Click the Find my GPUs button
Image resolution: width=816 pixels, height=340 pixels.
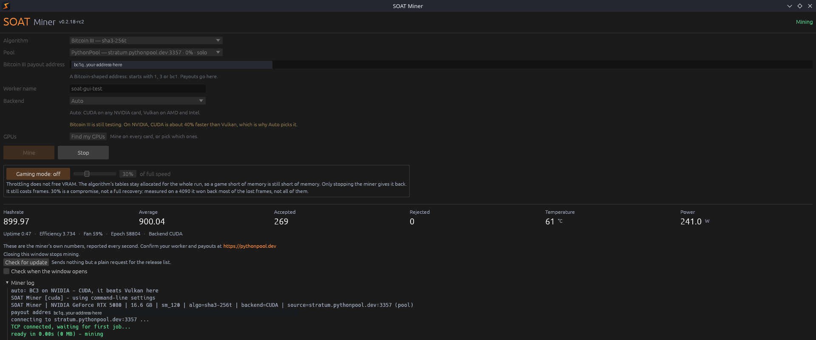point(88,136)
